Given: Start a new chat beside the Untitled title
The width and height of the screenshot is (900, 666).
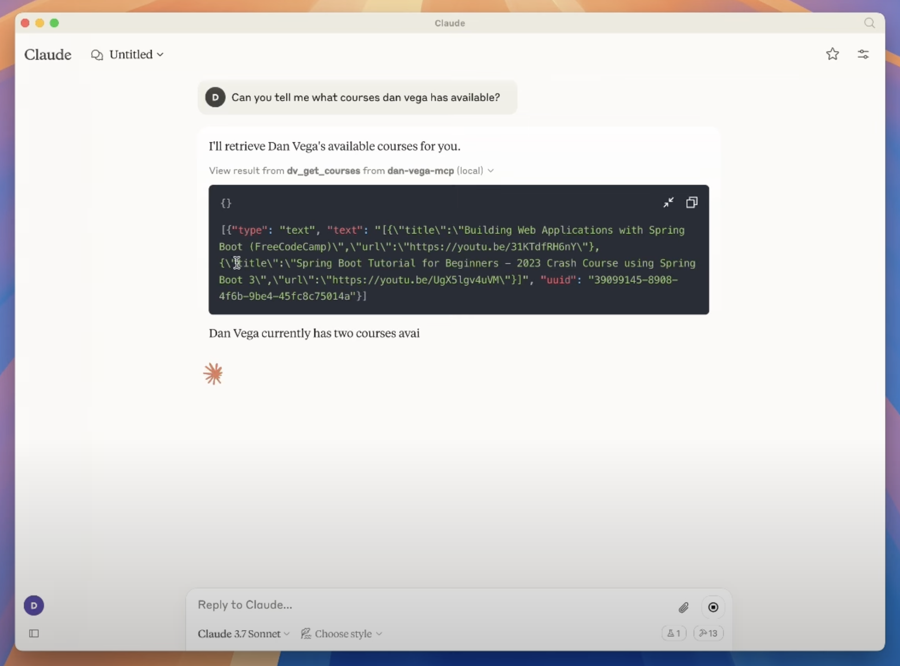Looking at the screenshot, I should coord(97,54).
